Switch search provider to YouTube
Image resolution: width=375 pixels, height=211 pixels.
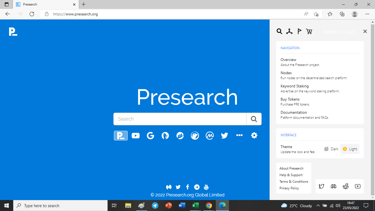point(136,135)
